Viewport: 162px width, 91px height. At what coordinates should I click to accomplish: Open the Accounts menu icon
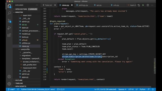pyautogui.click(x=9, y=77)
